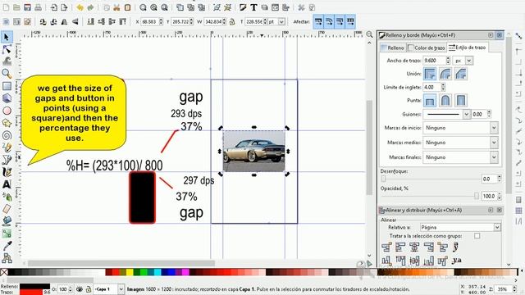The width and height of the screenshot is (525, 295).
Task: Check 'Tratar a la selección como grupo'
Action: [x=477, y=236]
